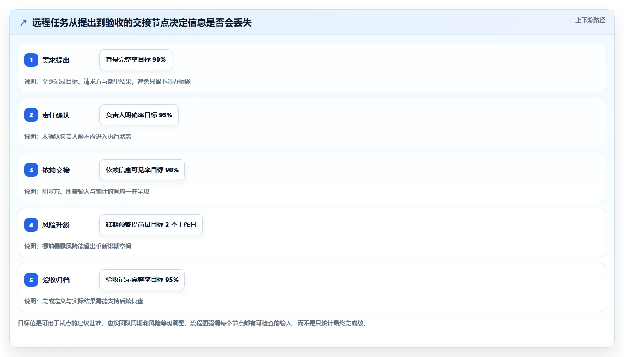This screenshot has width=624, height=357.
Task: Click the note about 至少记录目标、请求方与期望结果
Action: click(108, 81)
